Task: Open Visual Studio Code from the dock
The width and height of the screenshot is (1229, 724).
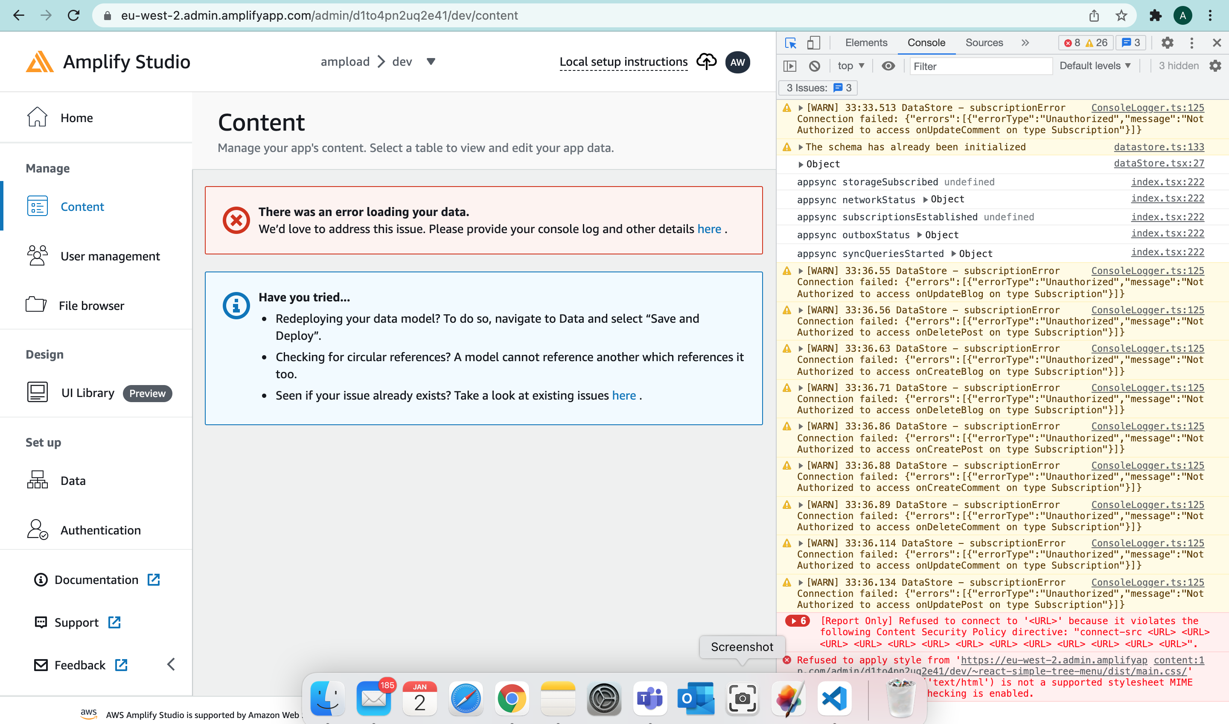Action: coord(834,698)
